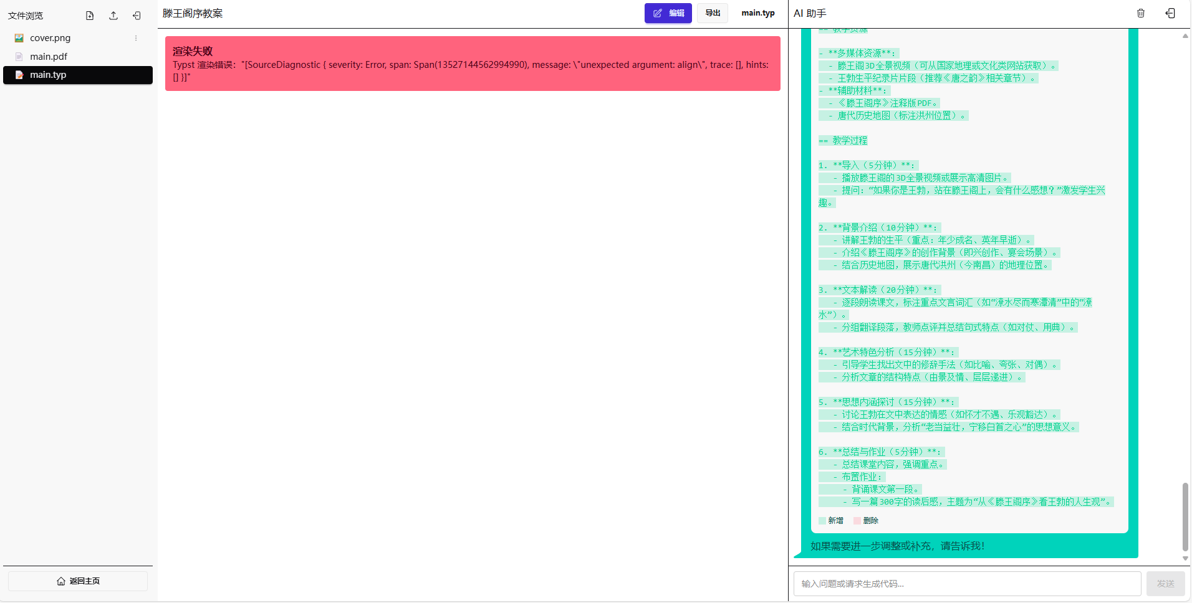Image resolution: width=1192 pixels, height=603 pixels.
Task: Click the green 新增 legend swatch
Action: click(822, 521)
